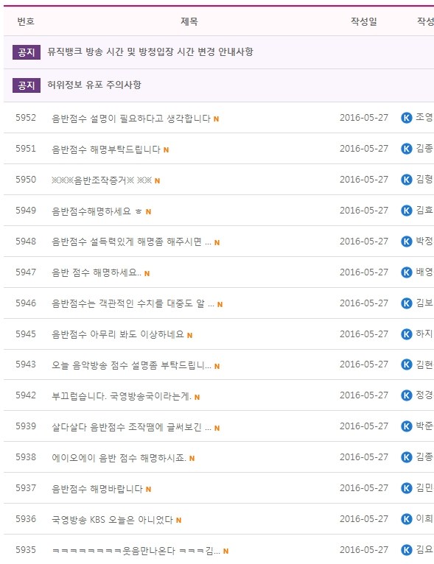The height and width of the screenshot is (564, 434).
Task: Click the K badge on row 5950
Action: tap(406, 180)
